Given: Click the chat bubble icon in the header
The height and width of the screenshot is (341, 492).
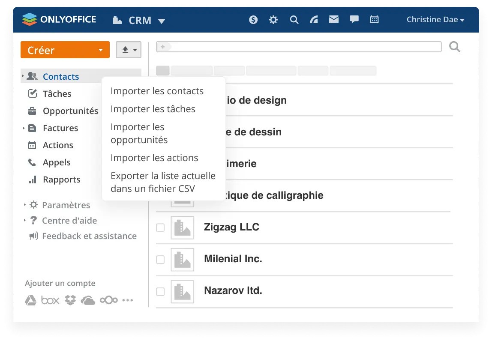Looking at the screenshot, I should 354,19.
